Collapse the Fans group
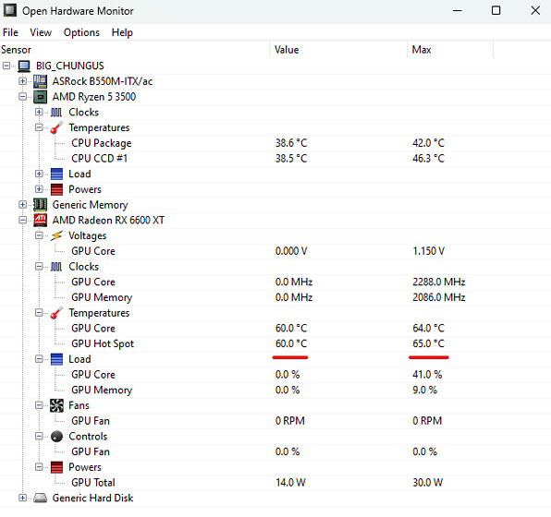Viewport: 551px width, 517px height. (39, 405)
